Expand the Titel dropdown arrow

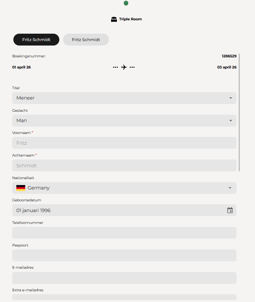pyautogui.click(x=231, y=98)
